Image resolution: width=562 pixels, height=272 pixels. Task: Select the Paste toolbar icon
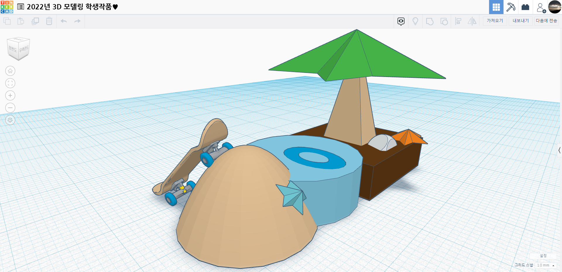click(21, 21)
